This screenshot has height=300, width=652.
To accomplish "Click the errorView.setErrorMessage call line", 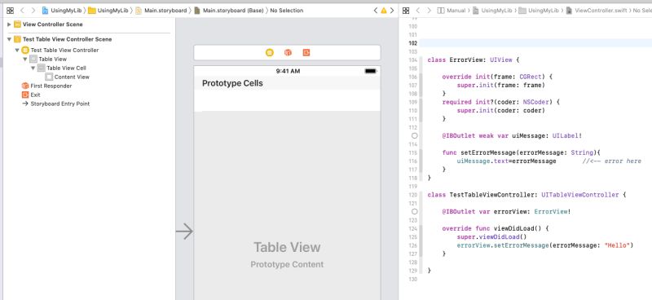I will [x=545, y=245].
